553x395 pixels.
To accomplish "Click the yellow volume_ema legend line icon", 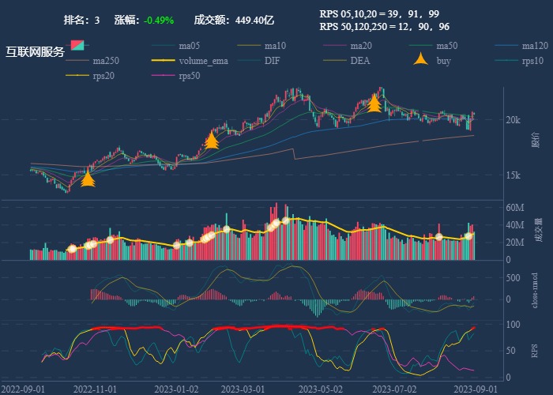I will 165,60.
